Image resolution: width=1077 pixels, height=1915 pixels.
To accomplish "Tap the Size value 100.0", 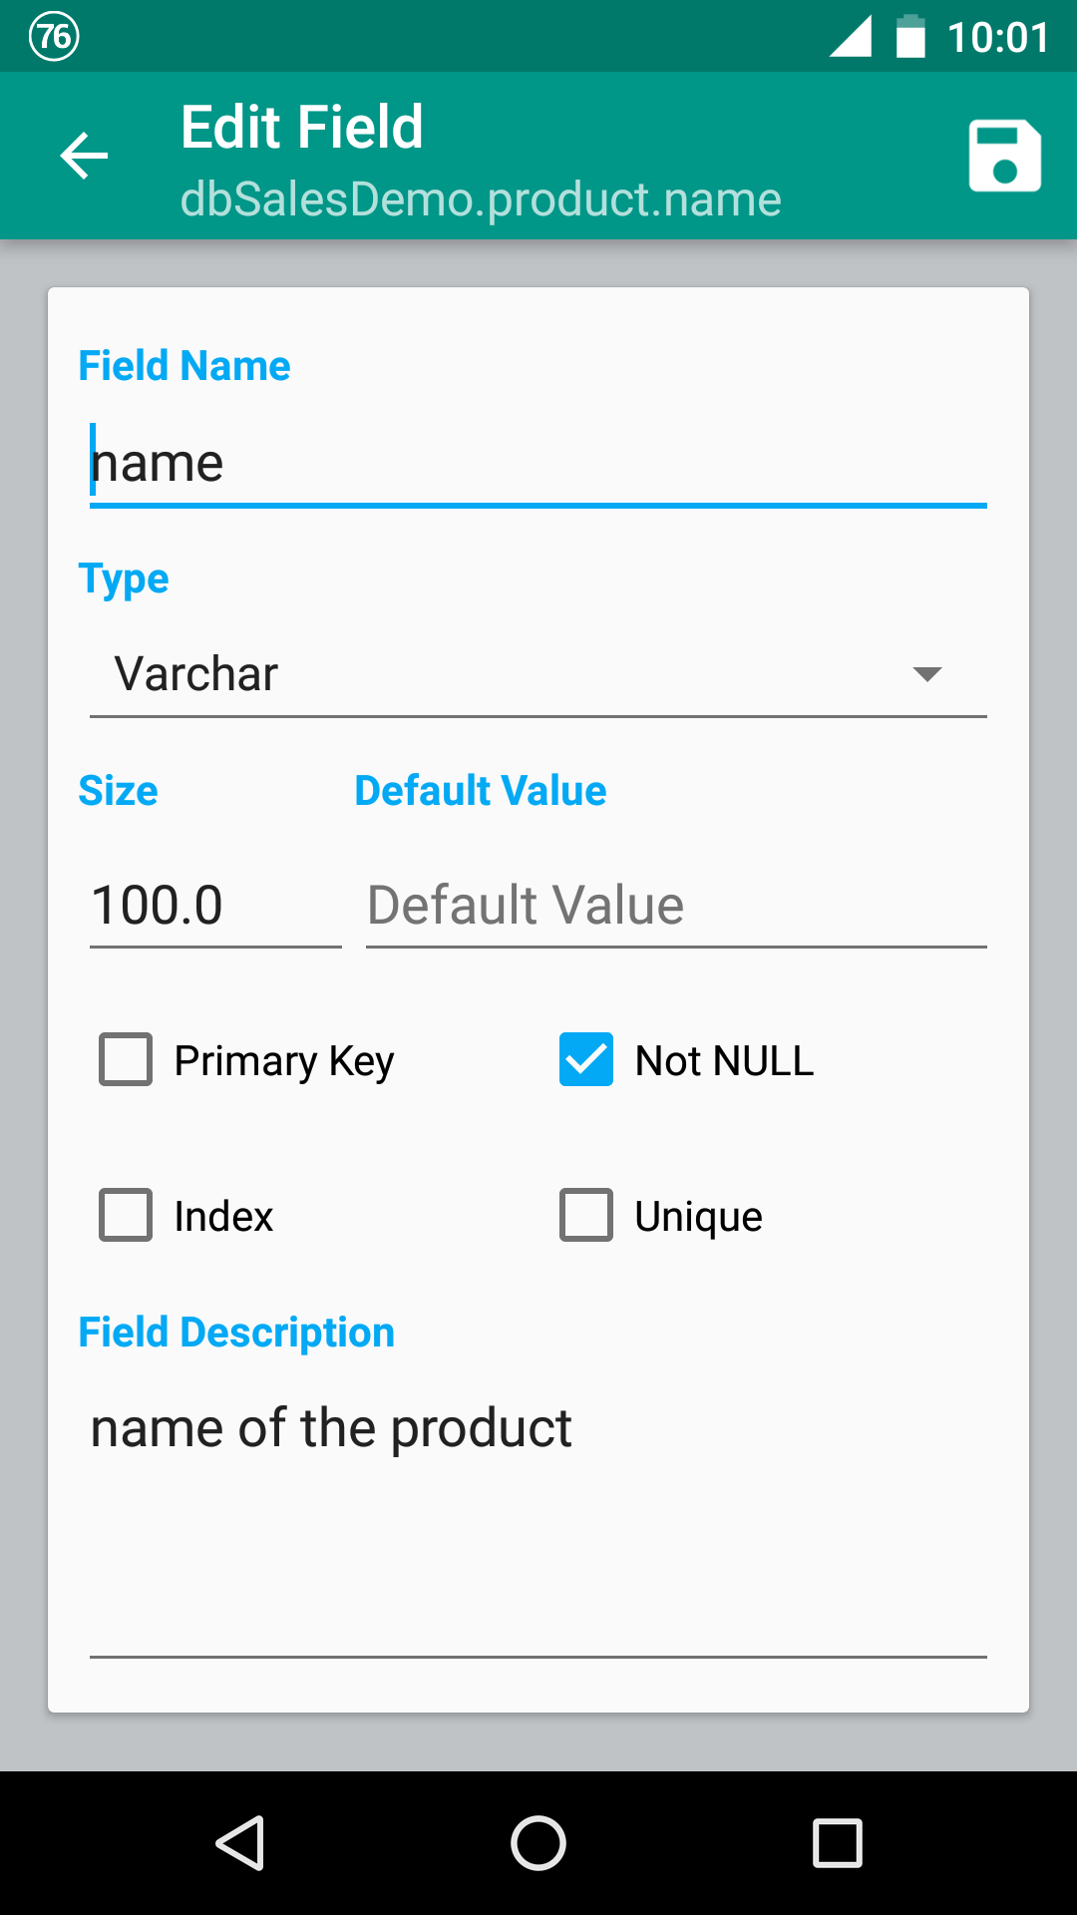I will (159, 906).
